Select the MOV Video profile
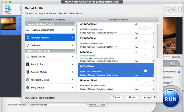The image size is (184, 112). coord(116,70)
